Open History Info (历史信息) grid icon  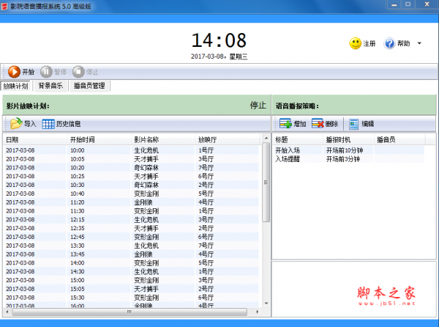pyautogui.click(x=48, y=124)
